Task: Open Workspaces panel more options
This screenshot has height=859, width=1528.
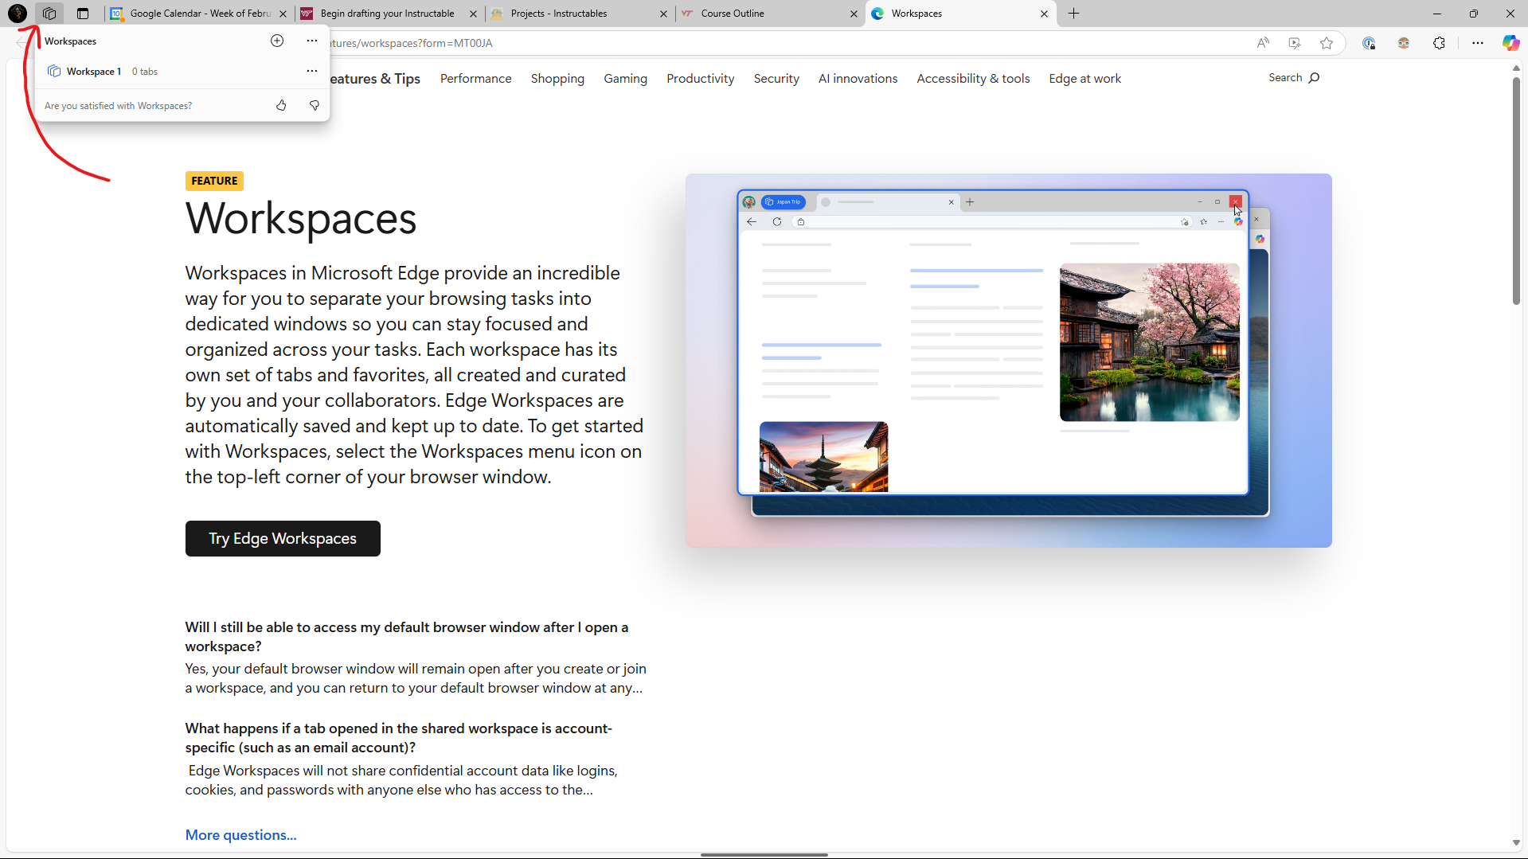Action: [x=312, y=41]
